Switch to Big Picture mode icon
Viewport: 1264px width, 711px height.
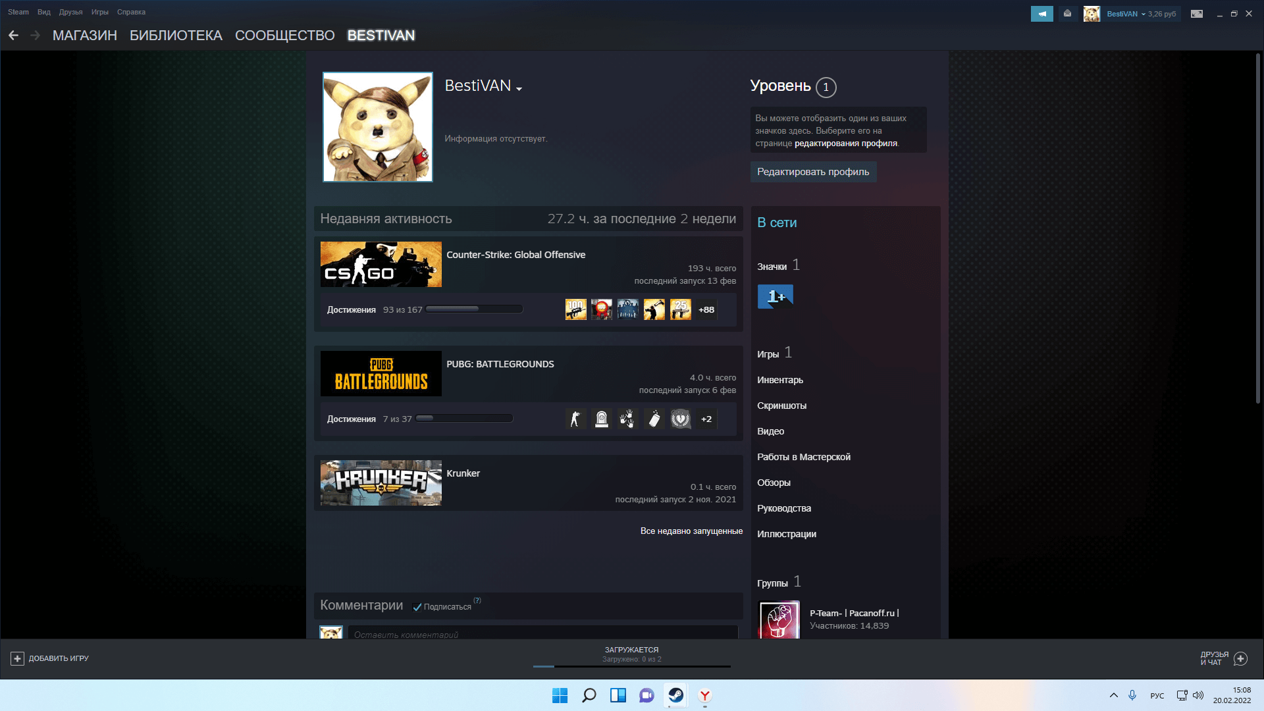coord(1197,14)
